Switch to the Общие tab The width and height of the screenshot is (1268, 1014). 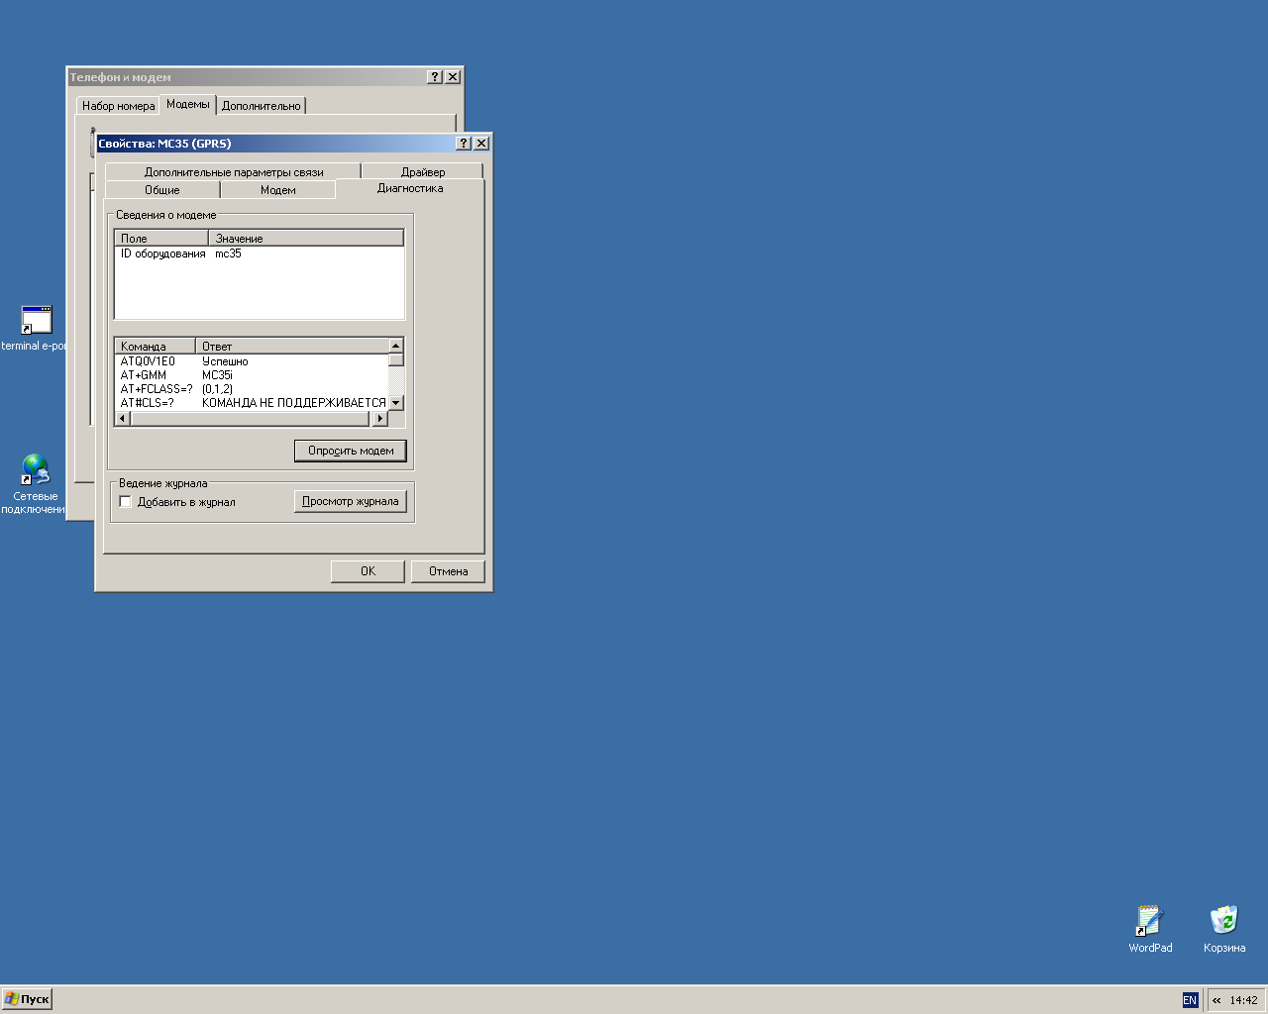pos(162,190)
